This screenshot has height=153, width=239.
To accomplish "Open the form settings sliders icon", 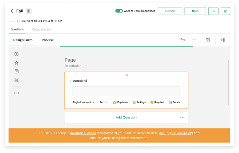I will [x=208, y=40].
